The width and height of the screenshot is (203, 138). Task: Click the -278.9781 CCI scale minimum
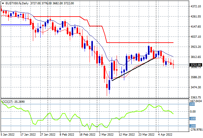pos(196,129)
